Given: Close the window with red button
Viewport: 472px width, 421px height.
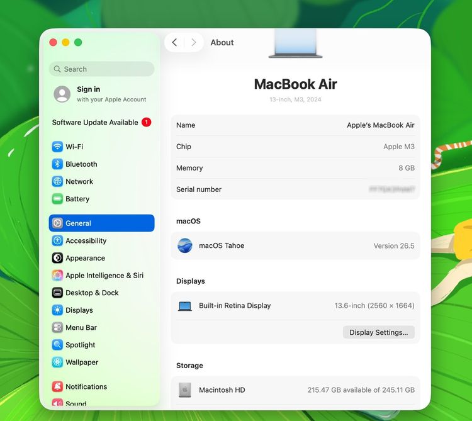Looking at the screenshot, I should [53, 42].
